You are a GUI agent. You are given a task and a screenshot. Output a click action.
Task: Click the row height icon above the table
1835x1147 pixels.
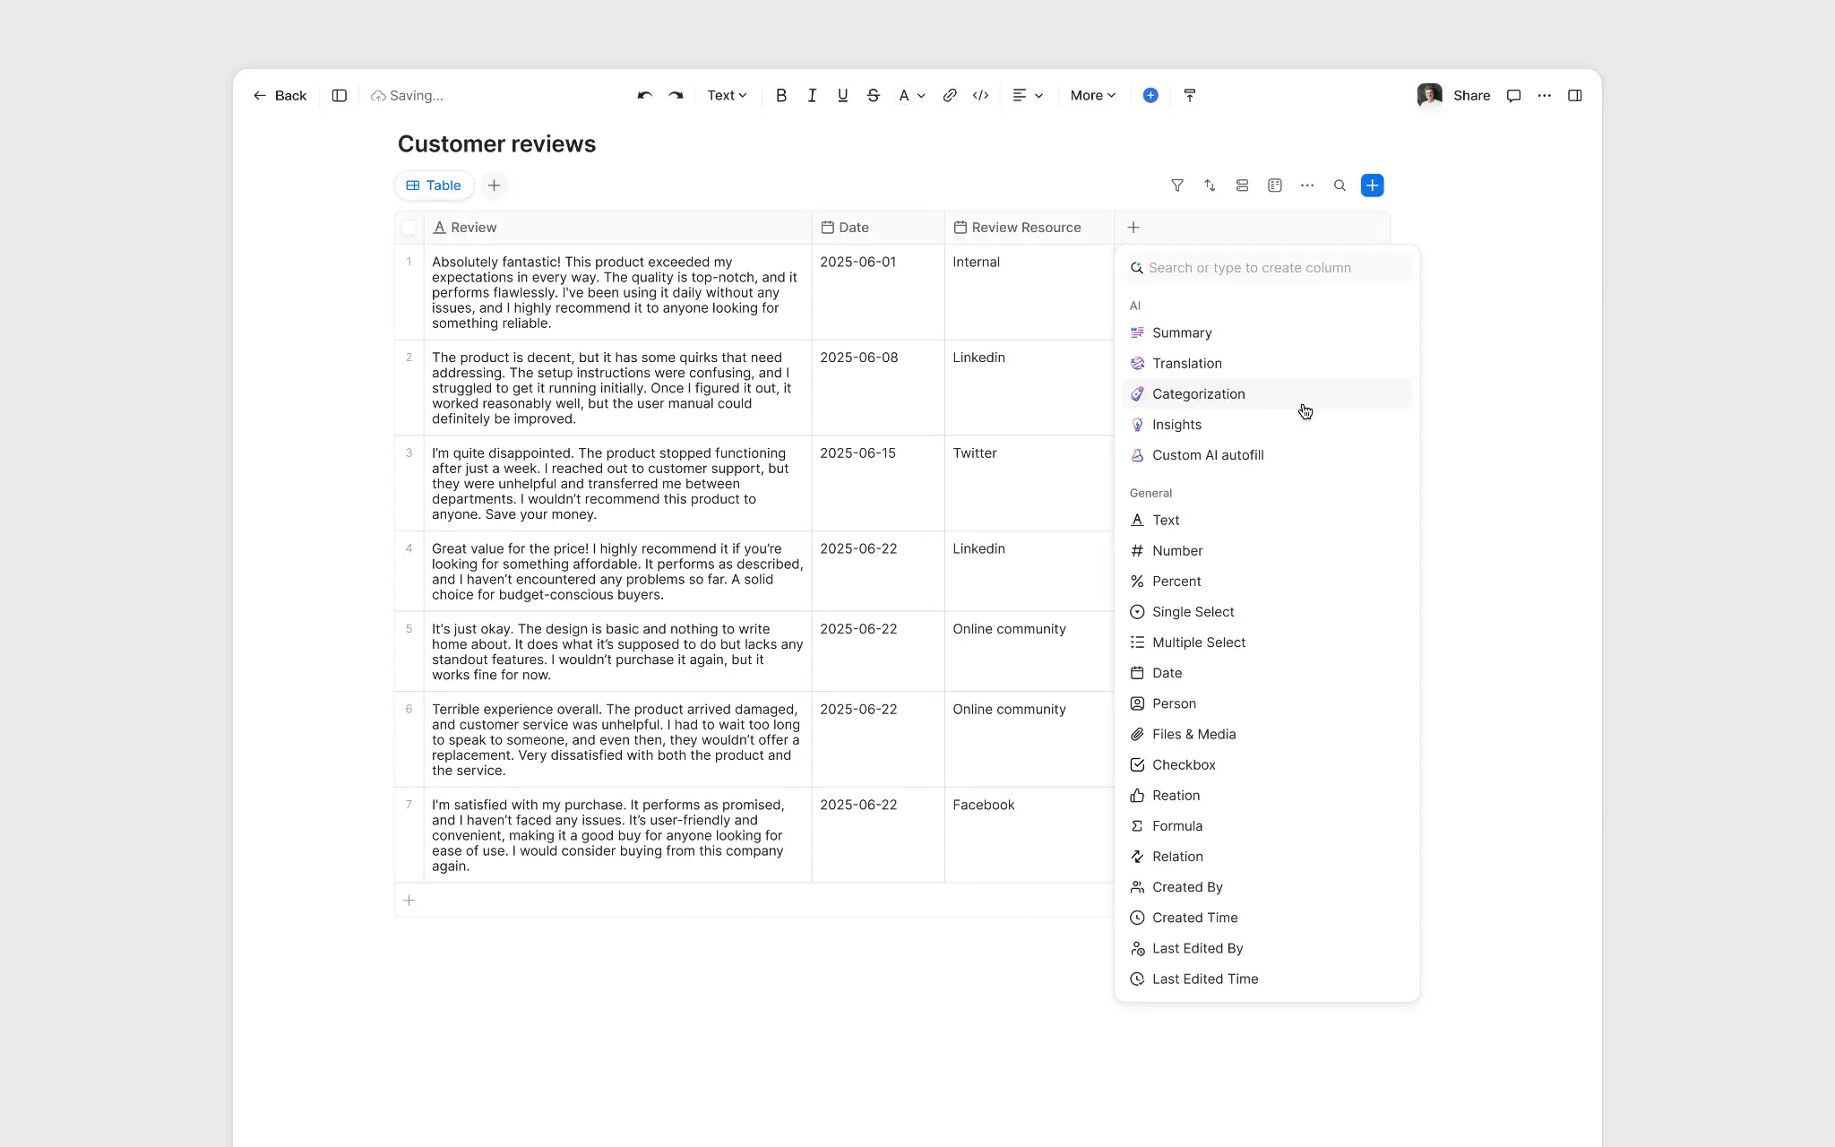point(1242,185)
